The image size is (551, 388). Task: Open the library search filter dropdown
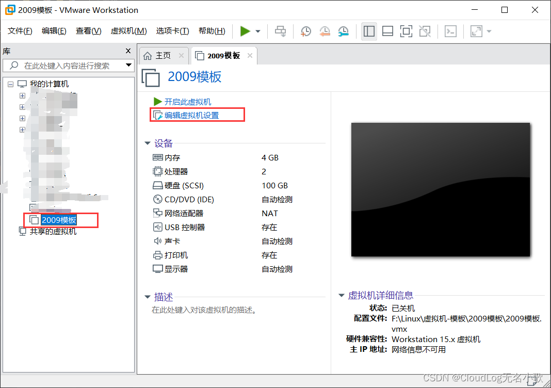pyautogui.click(x=128, y=65)
